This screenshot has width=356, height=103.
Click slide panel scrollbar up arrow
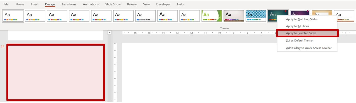tap(110, 33)
